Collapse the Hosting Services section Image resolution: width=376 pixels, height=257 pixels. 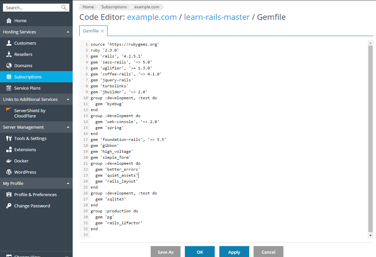(x=68, y=32)
